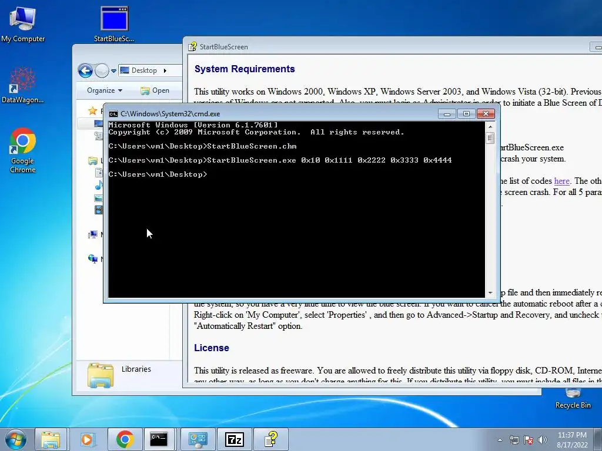Image resolution: width=602 pixels, height=451 pixels.
Task: Open the Recycle Bin desktop icon
Action: point(573,399)
